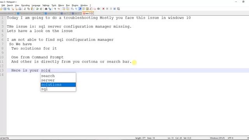Open Replace using the toolbar icon
The width and height of the screenshot is (249, 140).
(x=50, y=9)
